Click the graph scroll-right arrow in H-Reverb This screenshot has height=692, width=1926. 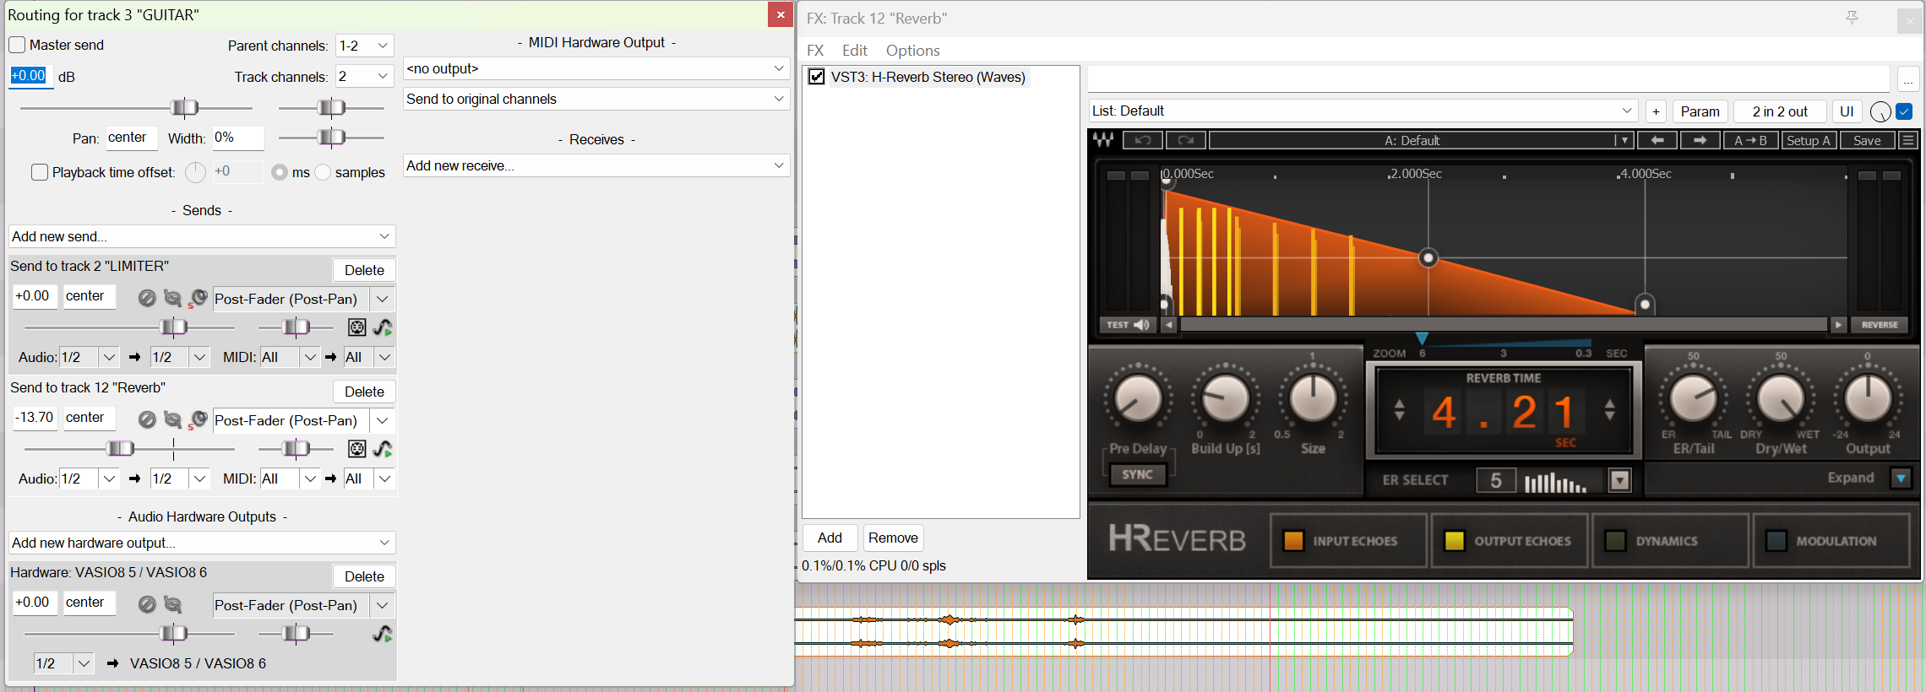pyautogui.click(x=1838, y=325)
